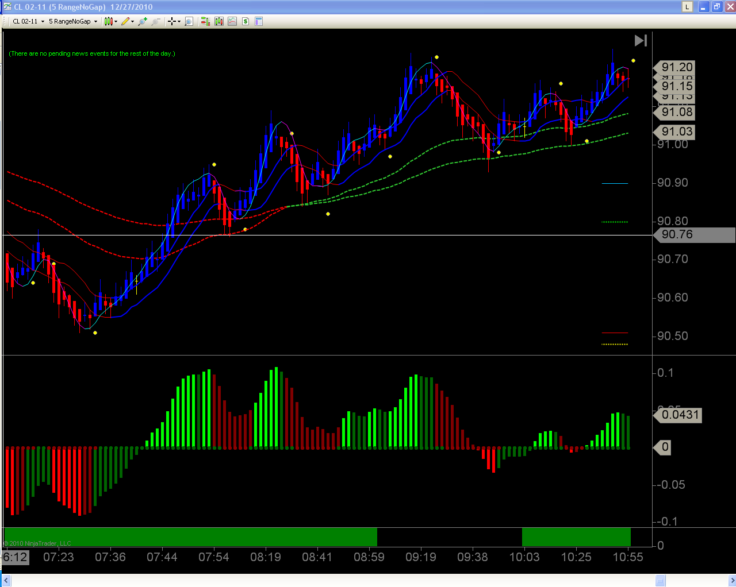The image size is (736, 587).
Task: Click the scrollbar right arrow
Action: 731,581
